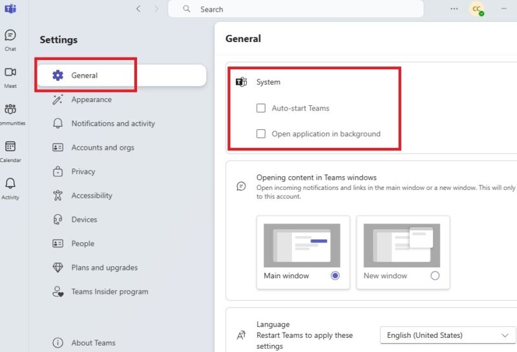Go back using the back arrow

tap(138, 9)
